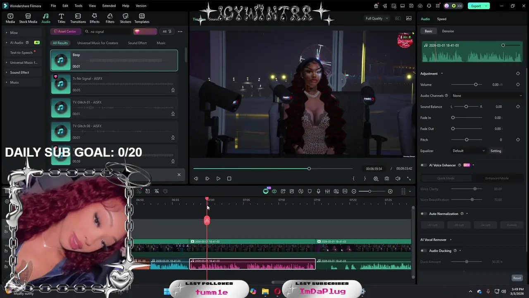Image resolution: width=529 pixels, height=298 pixels.
Task: Switch to the Denoise tab
Action: click(x=448, y=31)
